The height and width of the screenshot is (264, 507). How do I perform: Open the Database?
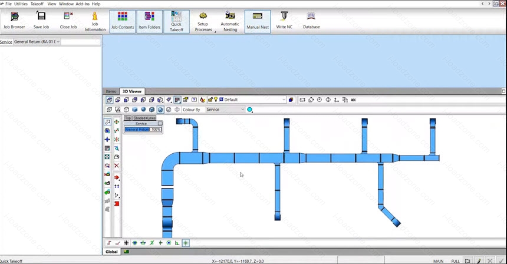311,21
